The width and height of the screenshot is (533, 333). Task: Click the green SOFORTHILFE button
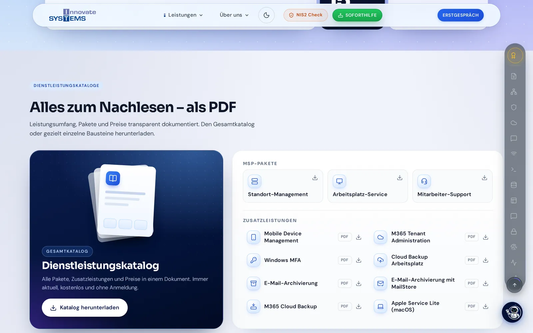pos(357,15)
